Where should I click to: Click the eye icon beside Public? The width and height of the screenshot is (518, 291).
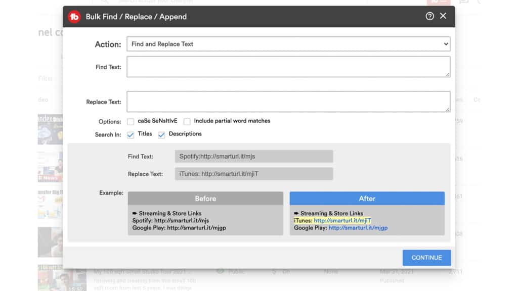point(220,271)
